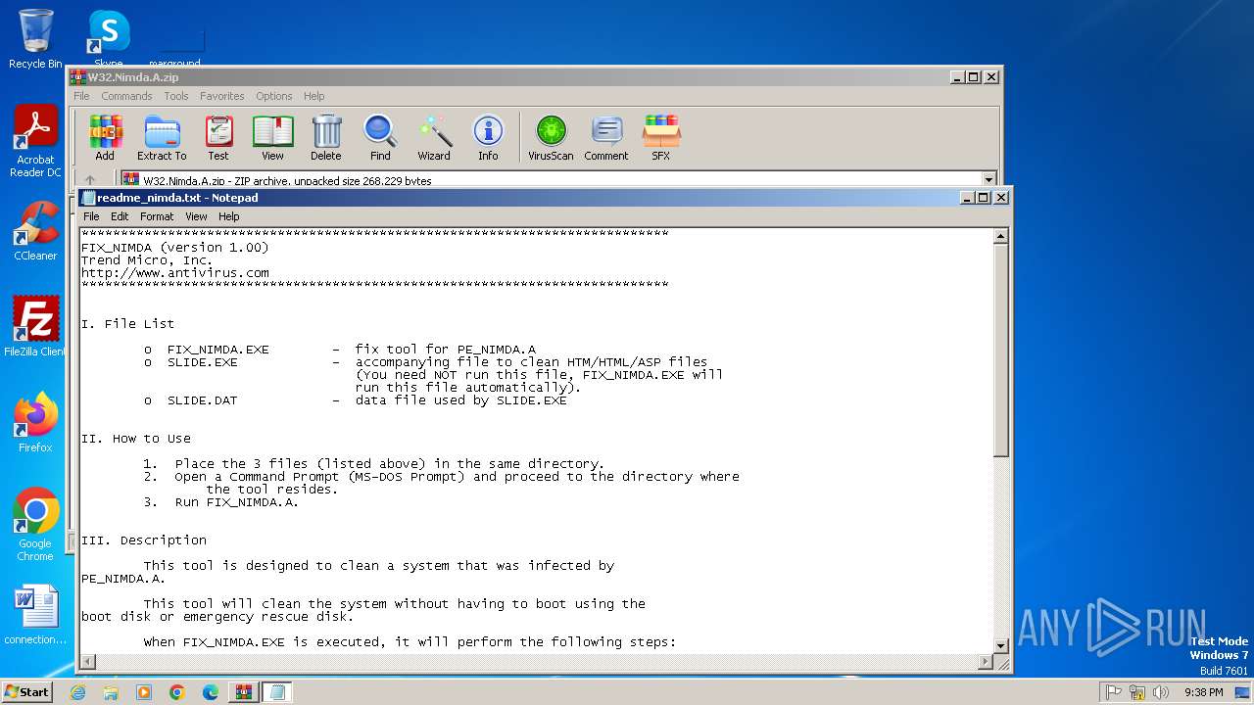Click Notepad horizontal scrollbar left arrow

click(88, 662)
